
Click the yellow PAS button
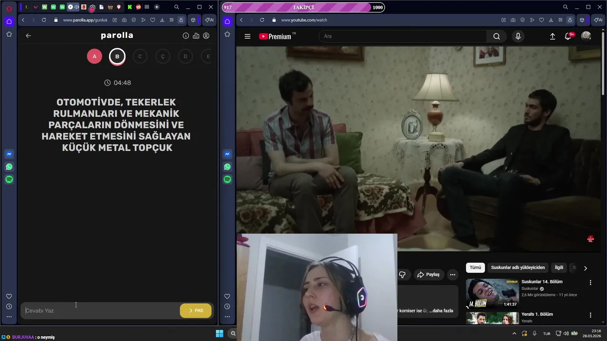(196, 311)
